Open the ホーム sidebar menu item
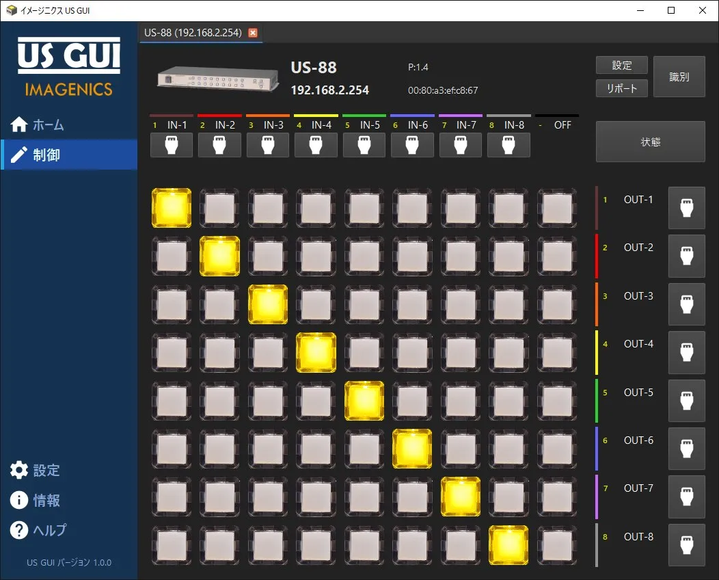Viewport: 719px width, 580px height. 69,124
